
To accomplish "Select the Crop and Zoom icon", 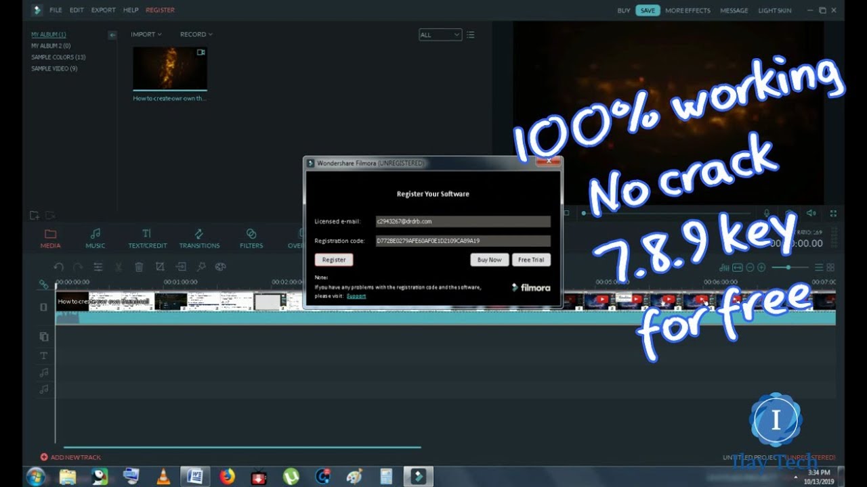I will pyautogui.click(x=160, y=267).
